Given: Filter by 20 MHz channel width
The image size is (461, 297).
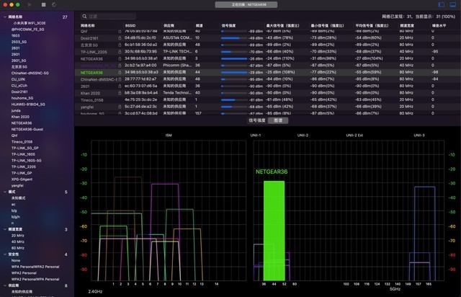Looking at the screenshot, I should [x=17, y=236].
